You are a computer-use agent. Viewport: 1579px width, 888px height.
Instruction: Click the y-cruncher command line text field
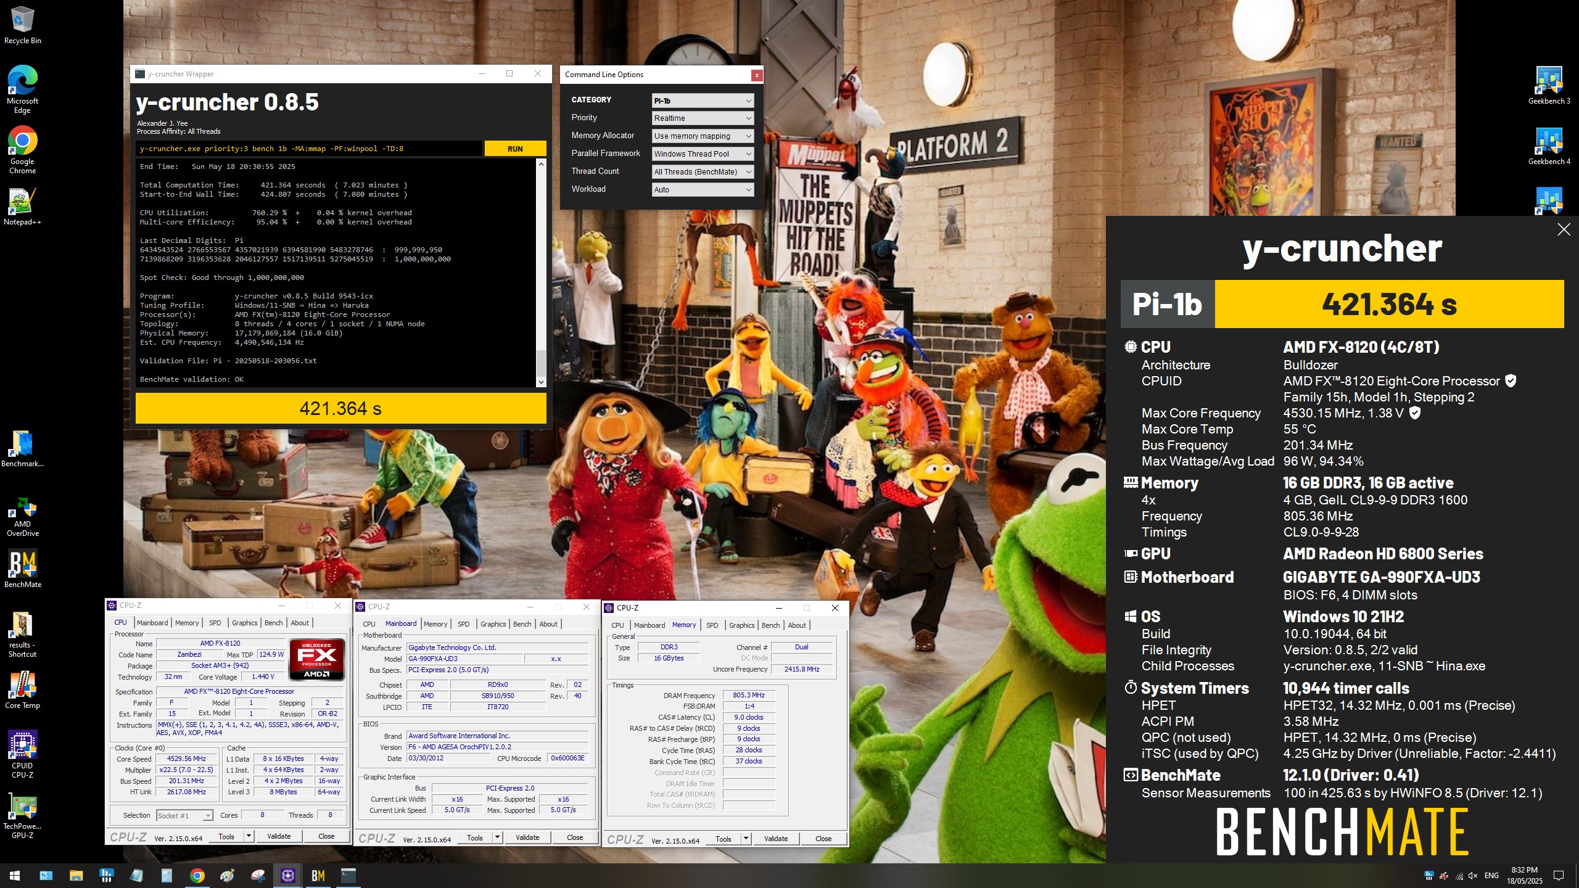[x=309, y=149]
